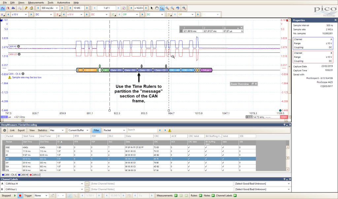Open the Automotive menu

[x=63, y=3]
